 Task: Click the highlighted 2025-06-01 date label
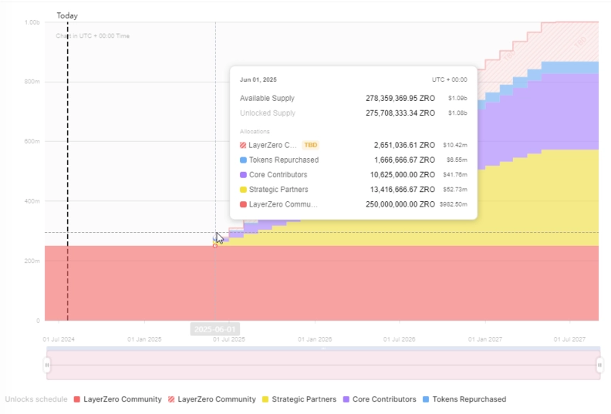pyautogui.click(x=215, y=329)
